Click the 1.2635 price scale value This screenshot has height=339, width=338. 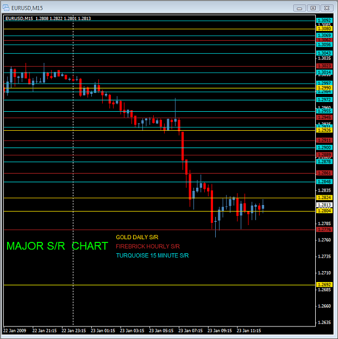click(x=324, y=323)
